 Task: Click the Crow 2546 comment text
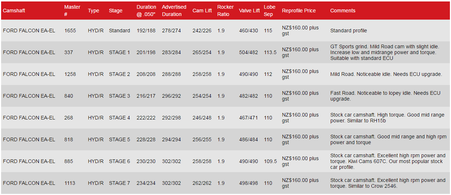(387, 183)
